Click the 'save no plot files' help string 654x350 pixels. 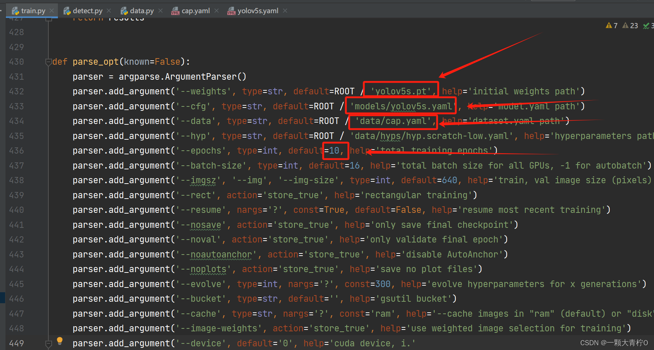[426, 269]
